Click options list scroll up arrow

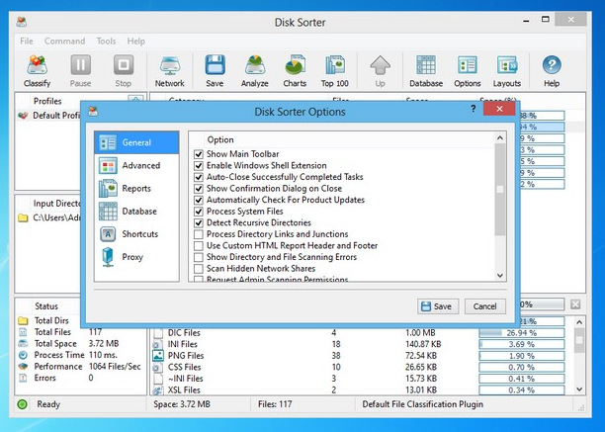tap(500, 138)
